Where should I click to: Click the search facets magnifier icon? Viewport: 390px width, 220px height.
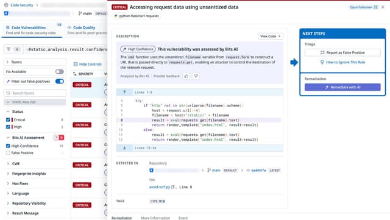point(8,93)
